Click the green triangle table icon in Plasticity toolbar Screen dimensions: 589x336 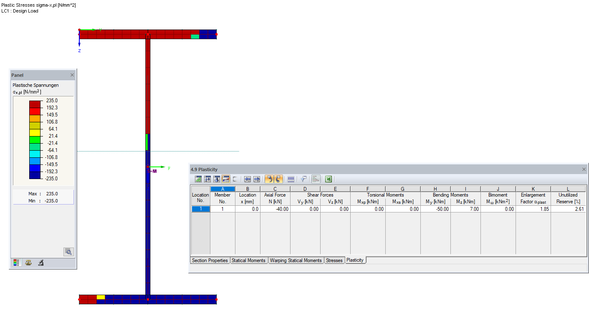198,179
